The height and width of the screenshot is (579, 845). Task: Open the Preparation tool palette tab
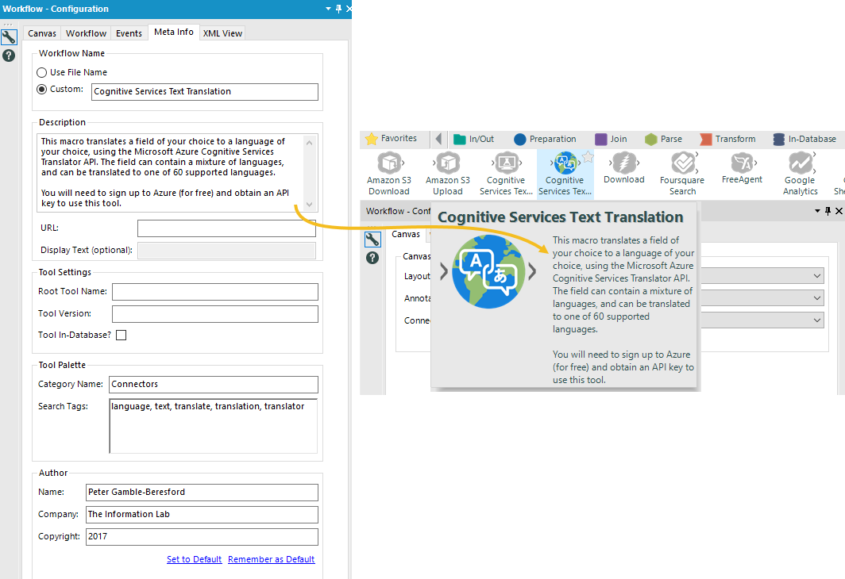point(545,139)
